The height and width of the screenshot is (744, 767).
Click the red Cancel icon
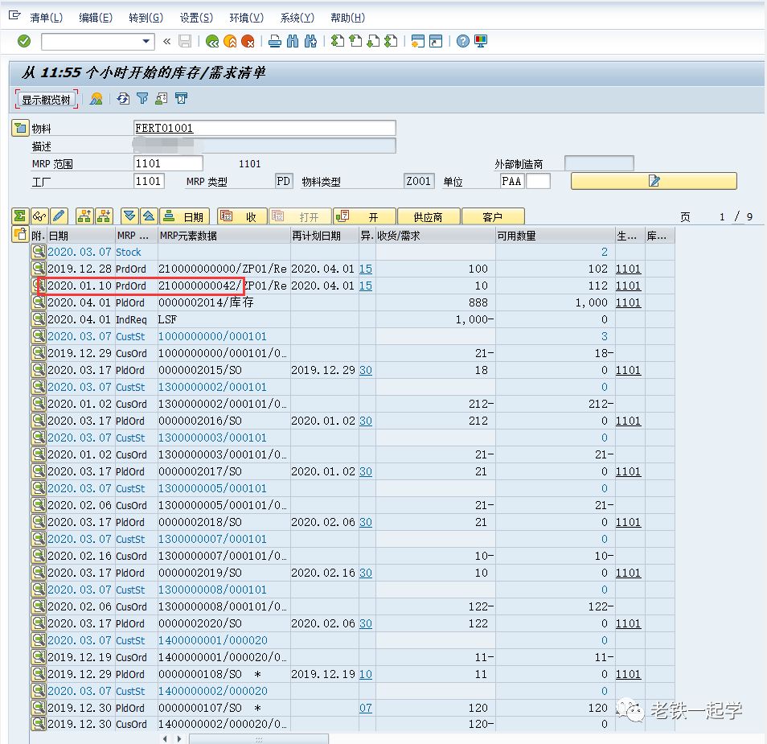point(248,42)
